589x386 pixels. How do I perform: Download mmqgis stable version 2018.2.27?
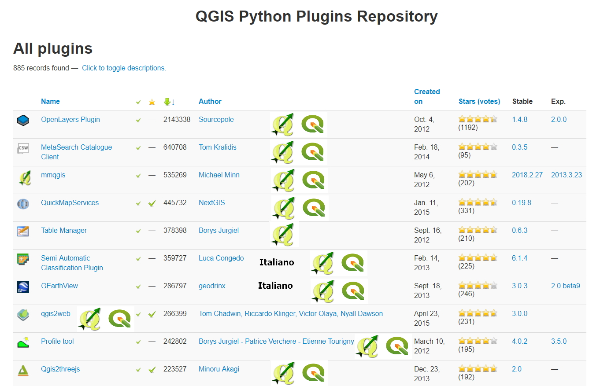coord(527,175)
